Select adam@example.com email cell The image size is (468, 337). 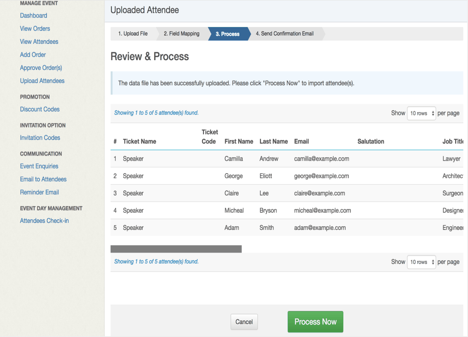320,228
